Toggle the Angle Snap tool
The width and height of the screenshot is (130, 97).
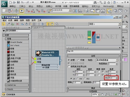click(x=33, y=11)
